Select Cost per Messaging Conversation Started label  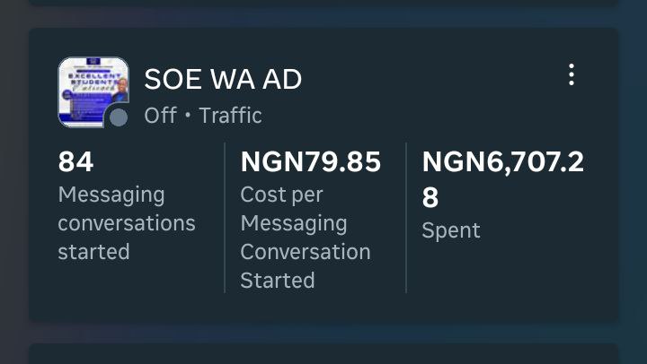(305, 238)
